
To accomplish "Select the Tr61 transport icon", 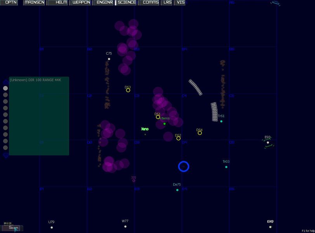I will 221,122.
